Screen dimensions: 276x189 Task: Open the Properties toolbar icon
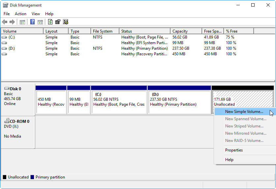click(58, 22)
